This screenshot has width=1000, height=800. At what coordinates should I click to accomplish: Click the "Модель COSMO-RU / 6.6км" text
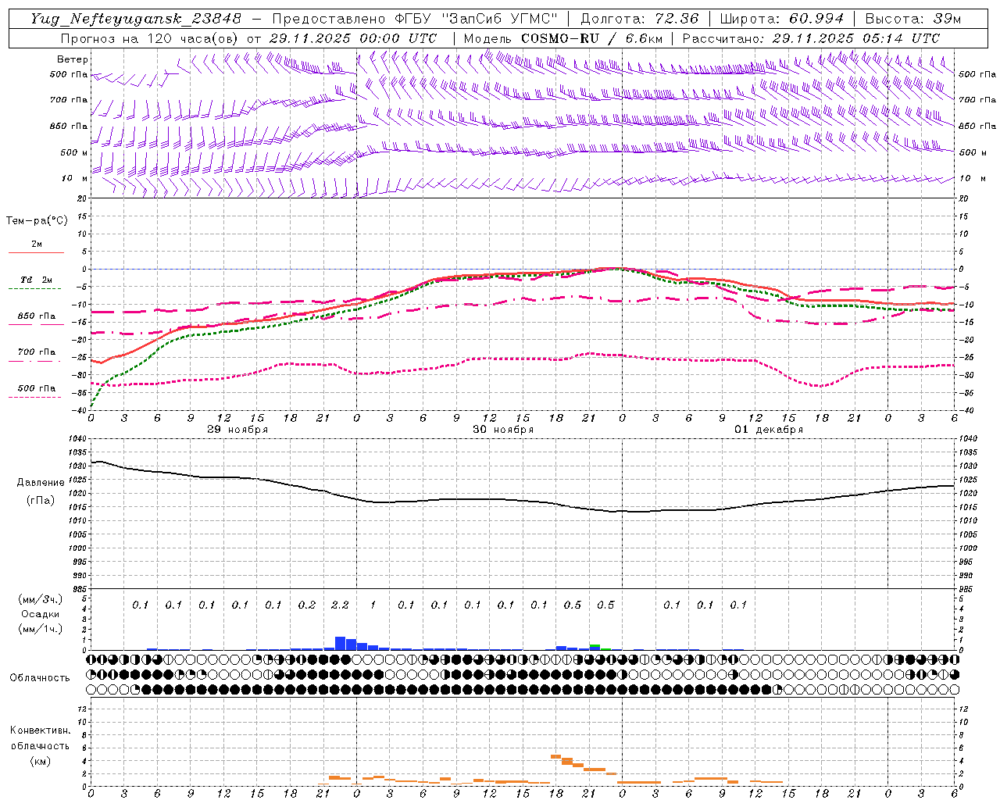click(563, 38)
